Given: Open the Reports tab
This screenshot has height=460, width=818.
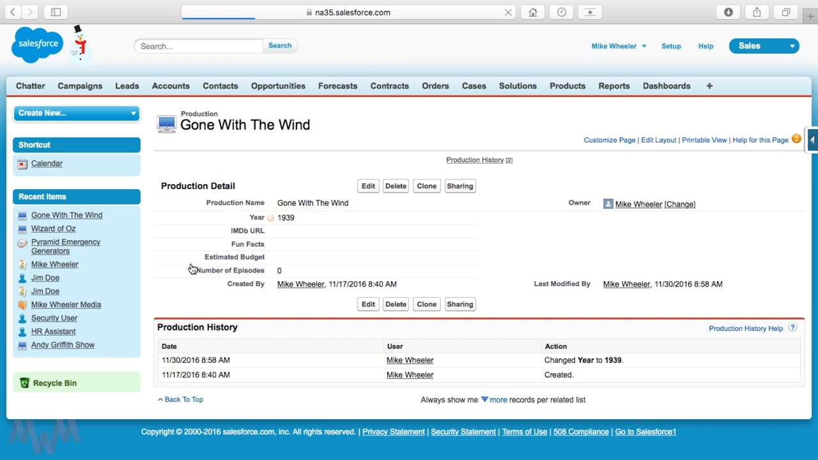Looking at the screenshot, I should 614,86.
